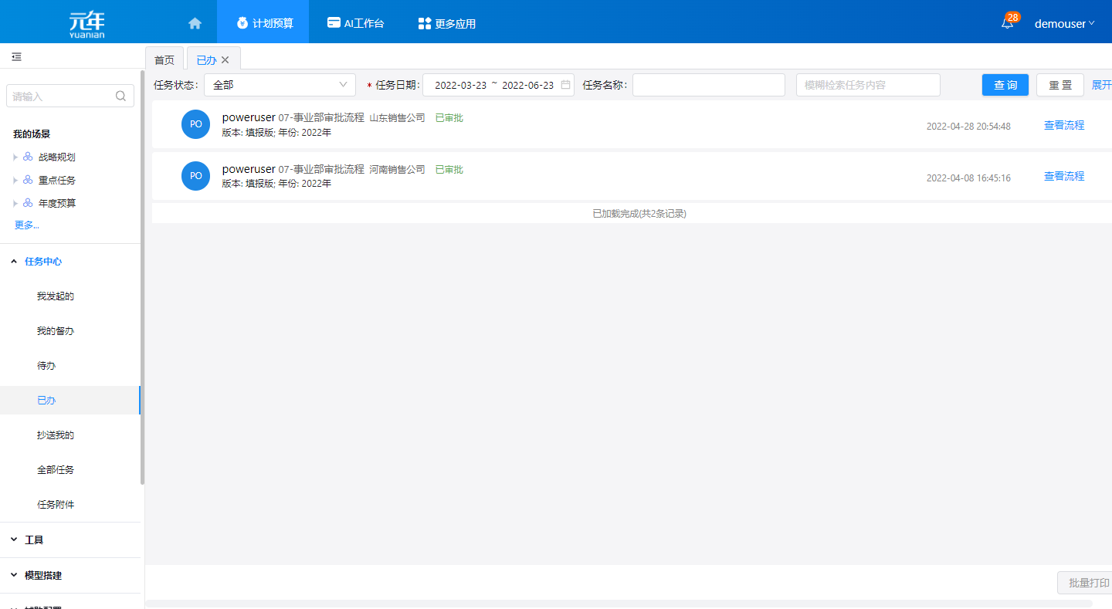Screen dimensions: 1112x609
Task: Expand the 战略规划 tree node
Action: pyautogui.click(x=15, y=157)
